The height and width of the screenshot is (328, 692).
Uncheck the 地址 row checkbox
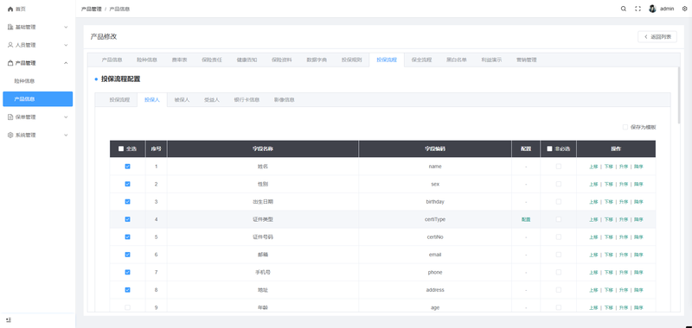(x=127, y=290)
